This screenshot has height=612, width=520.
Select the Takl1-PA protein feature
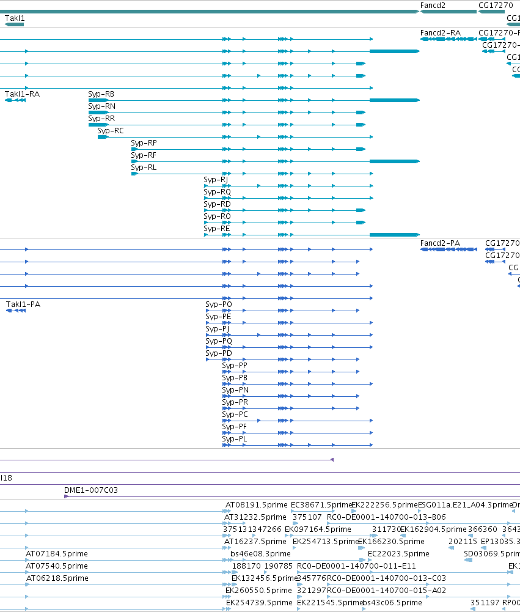[x=16, y=311]
